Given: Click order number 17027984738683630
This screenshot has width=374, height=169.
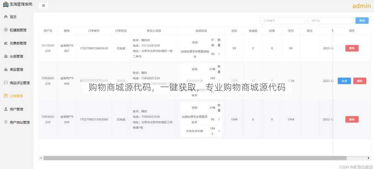Looking at the screenshot, I should (94, 48).
